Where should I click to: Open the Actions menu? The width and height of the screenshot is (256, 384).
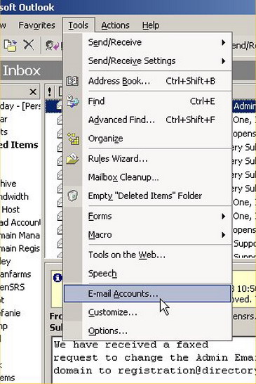pyautogui.click(x=115, y=25)
